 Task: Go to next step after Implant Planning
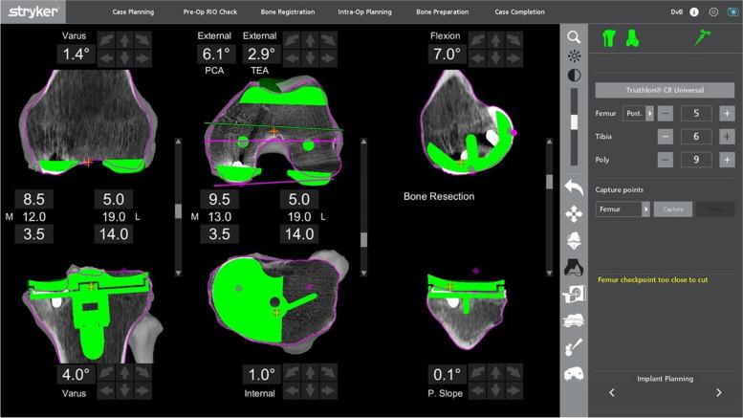[x=719, y=392]
